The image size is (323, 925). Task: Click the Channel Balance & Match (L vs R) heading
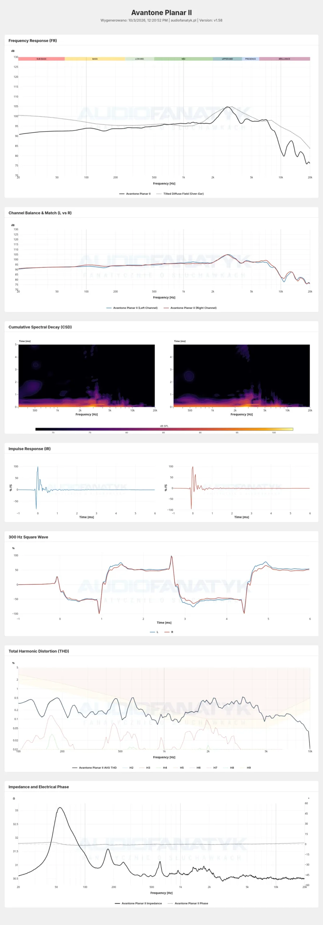click(x=40, y=213)
